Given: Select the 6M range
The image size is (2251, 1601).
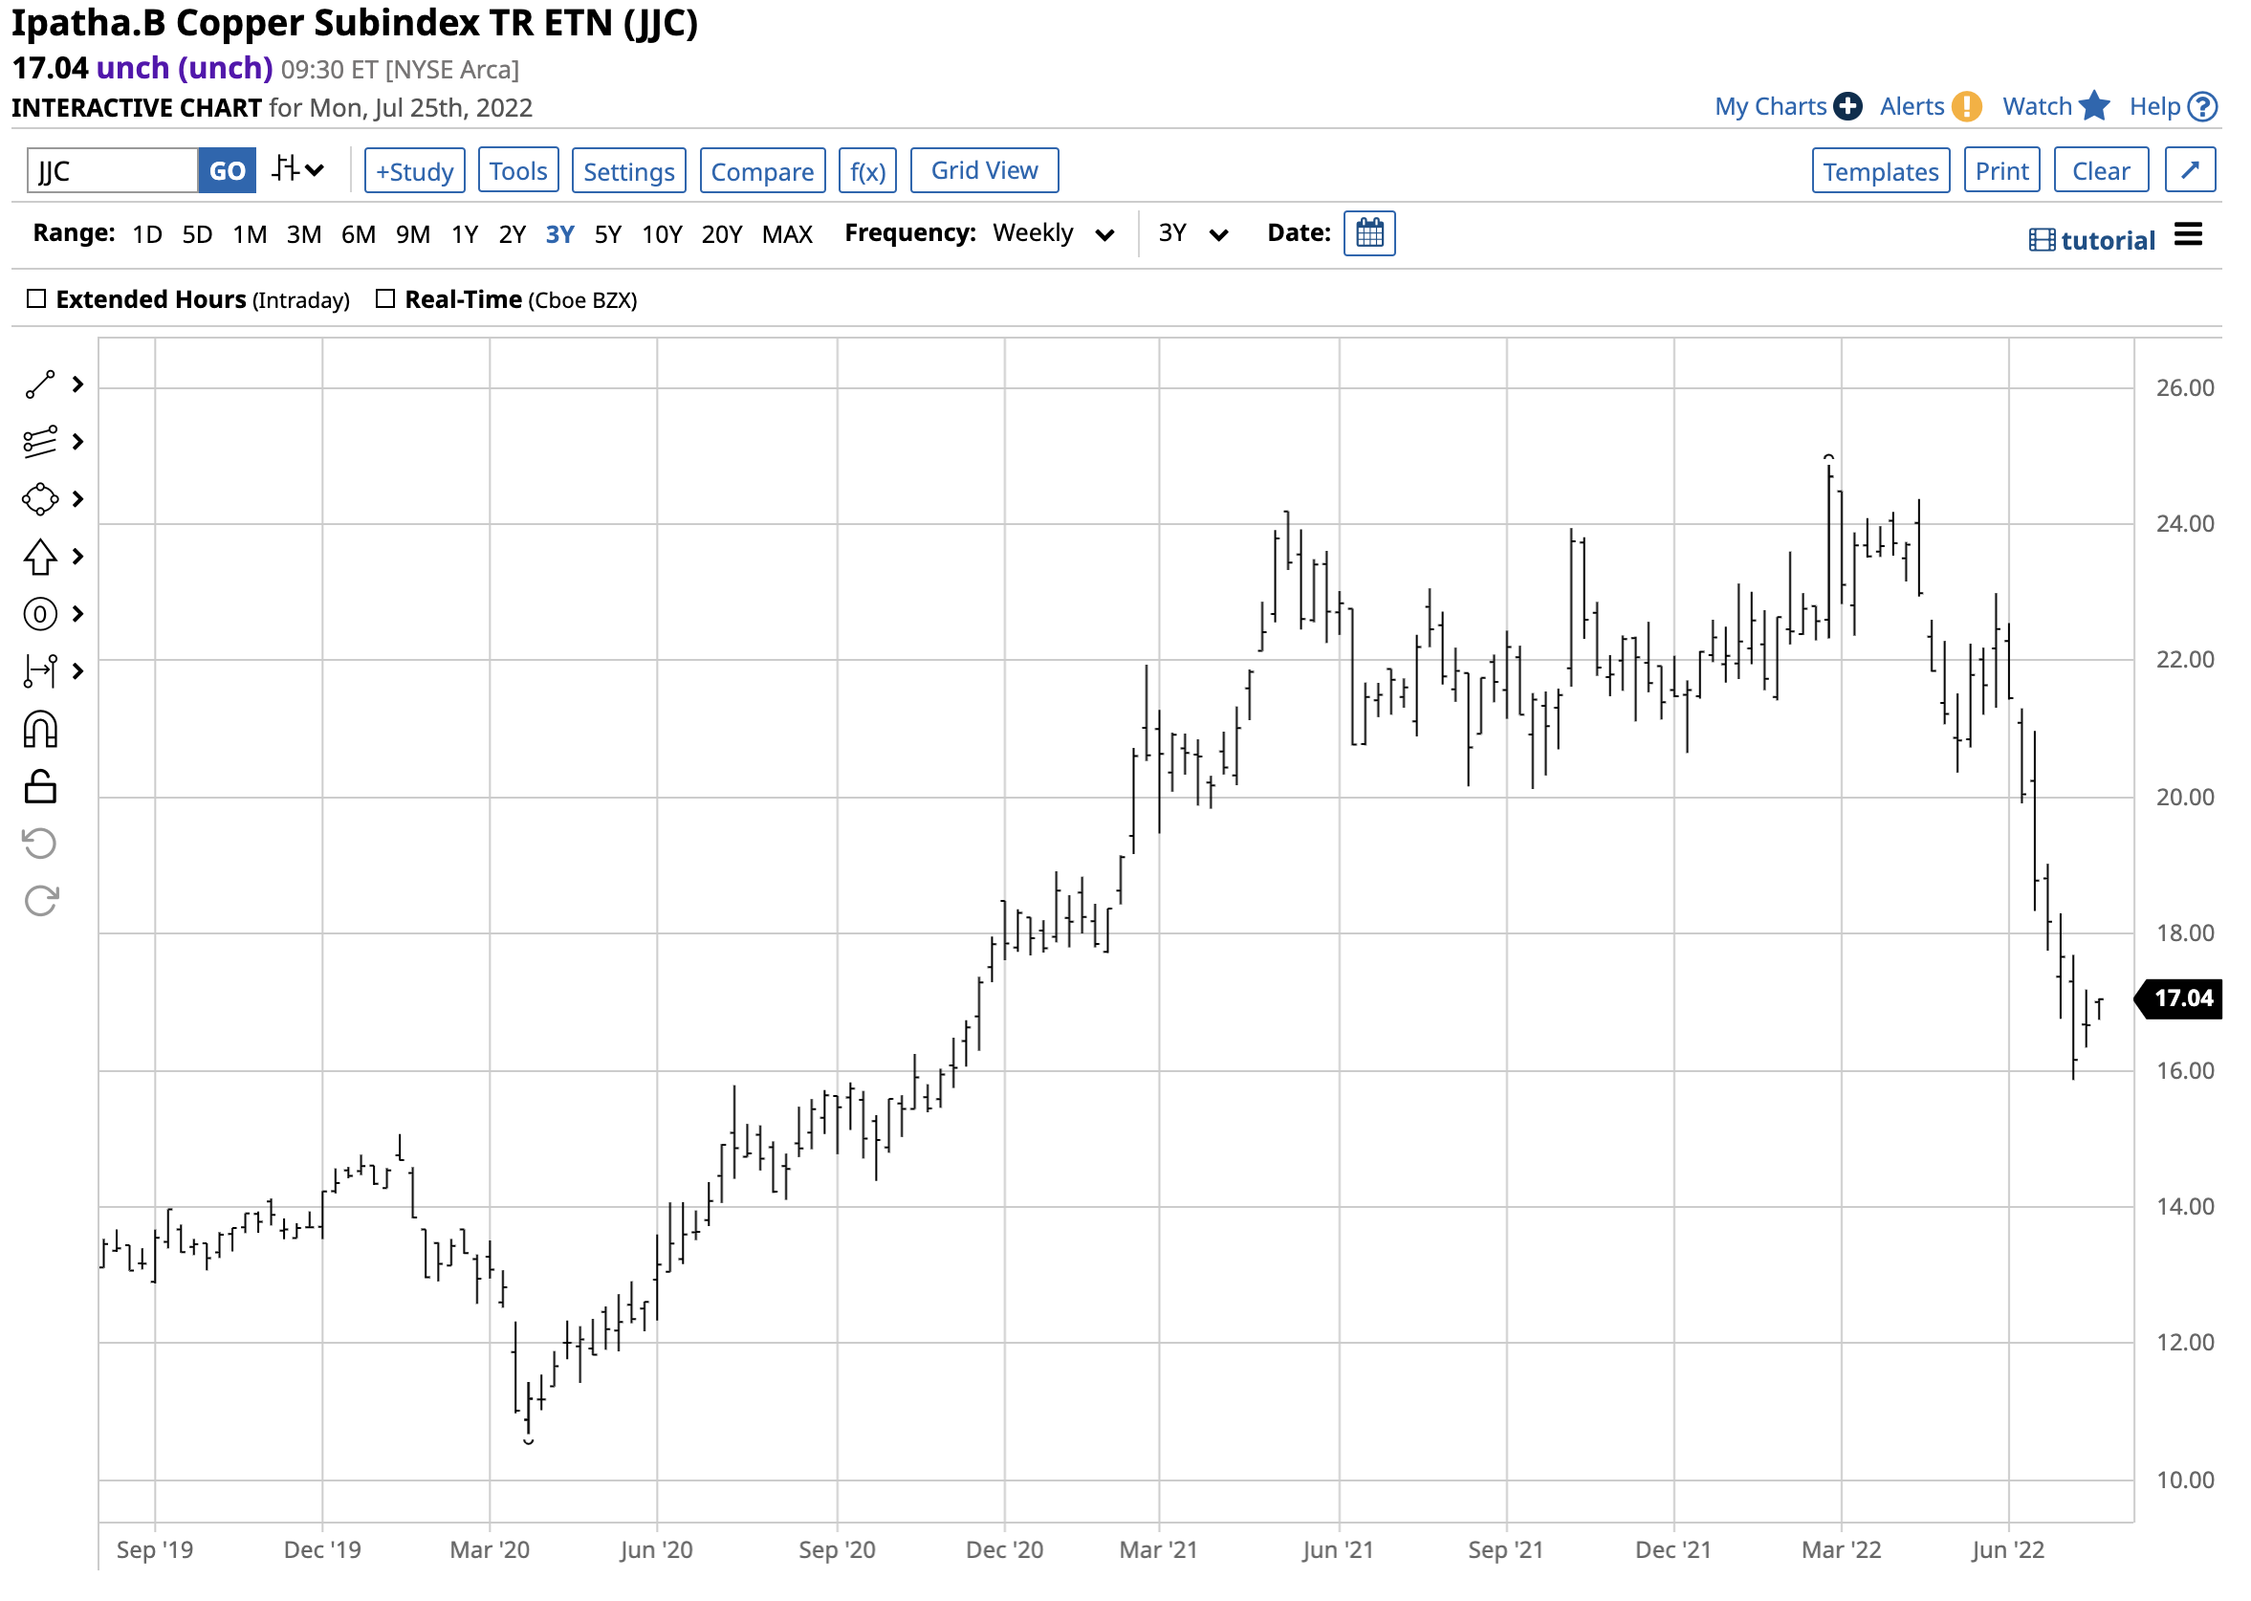Looking at the screenshot, I should pos(359,234).
